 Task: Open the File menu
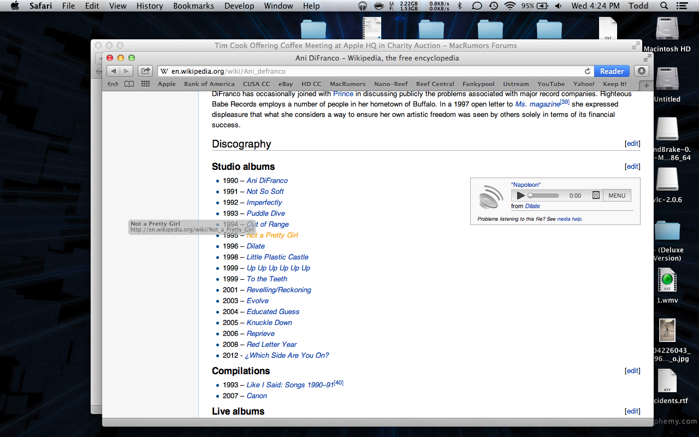pyautogui.click(x=69, y=6)
